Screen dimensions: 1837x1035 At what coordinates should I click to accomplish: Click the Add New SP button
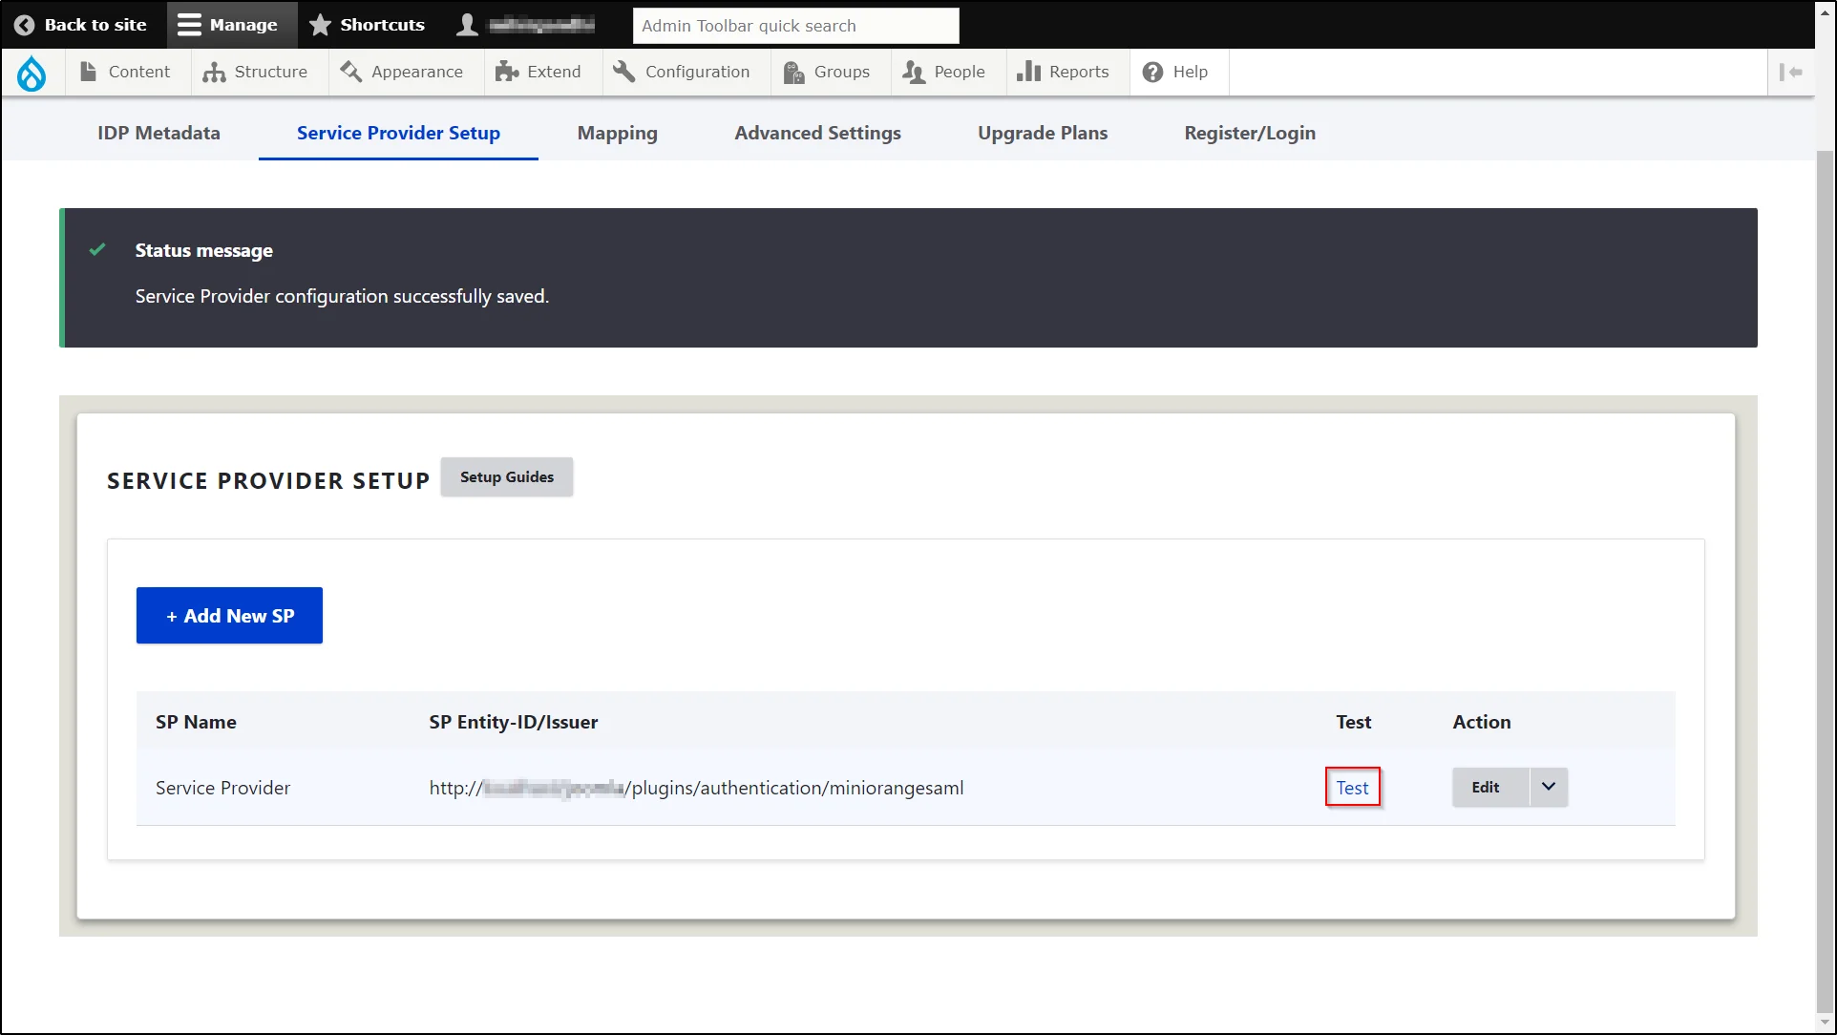tap(229, 615)
